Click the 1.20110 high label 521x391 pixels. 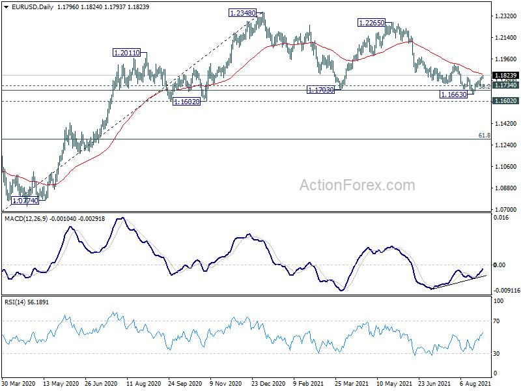[126, 53]
